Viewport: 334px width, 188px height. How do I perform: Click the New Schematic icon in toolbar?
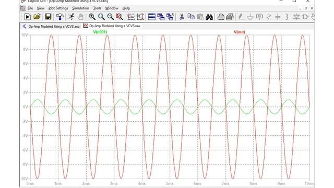point(28,17)
